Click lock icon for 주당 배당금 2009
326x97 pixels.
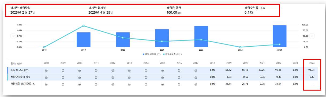click(63, 70)
